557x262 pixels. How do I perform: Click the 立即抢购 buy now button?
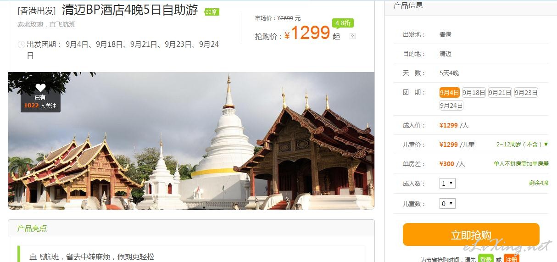coord(471,234)
